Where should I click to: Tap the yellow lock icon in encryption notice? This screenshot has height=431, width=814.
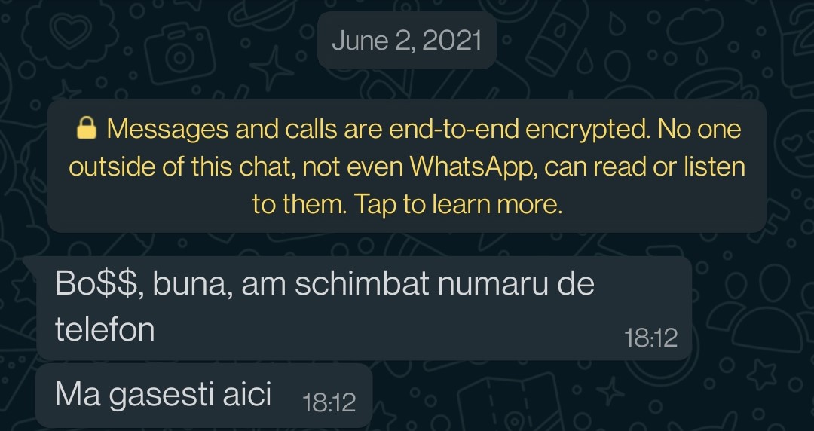86,128
